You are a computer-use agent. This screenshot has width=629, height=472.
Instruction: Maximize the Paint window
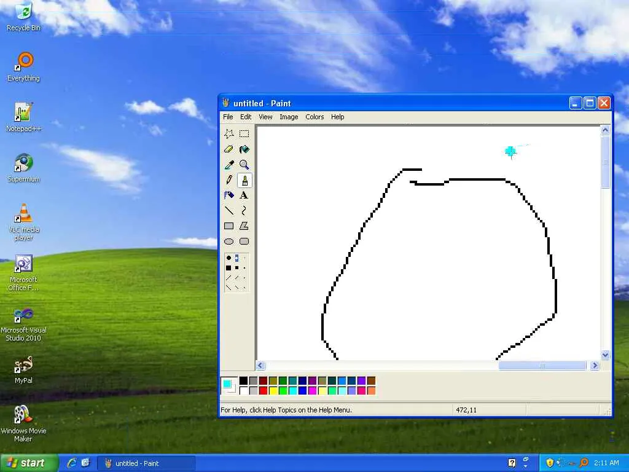pos(590,103)
